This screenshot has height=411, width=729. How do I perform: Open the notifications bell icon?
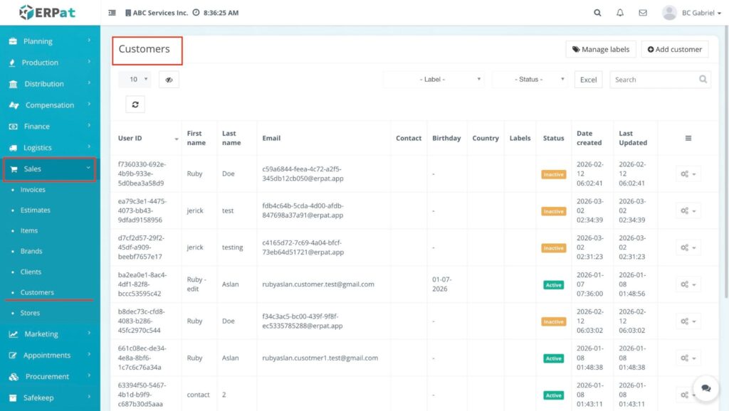[x=620, y=13]
